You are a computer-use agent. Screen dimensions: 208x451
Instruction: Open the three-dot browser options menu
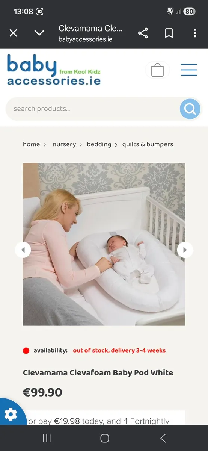point(195,33)
